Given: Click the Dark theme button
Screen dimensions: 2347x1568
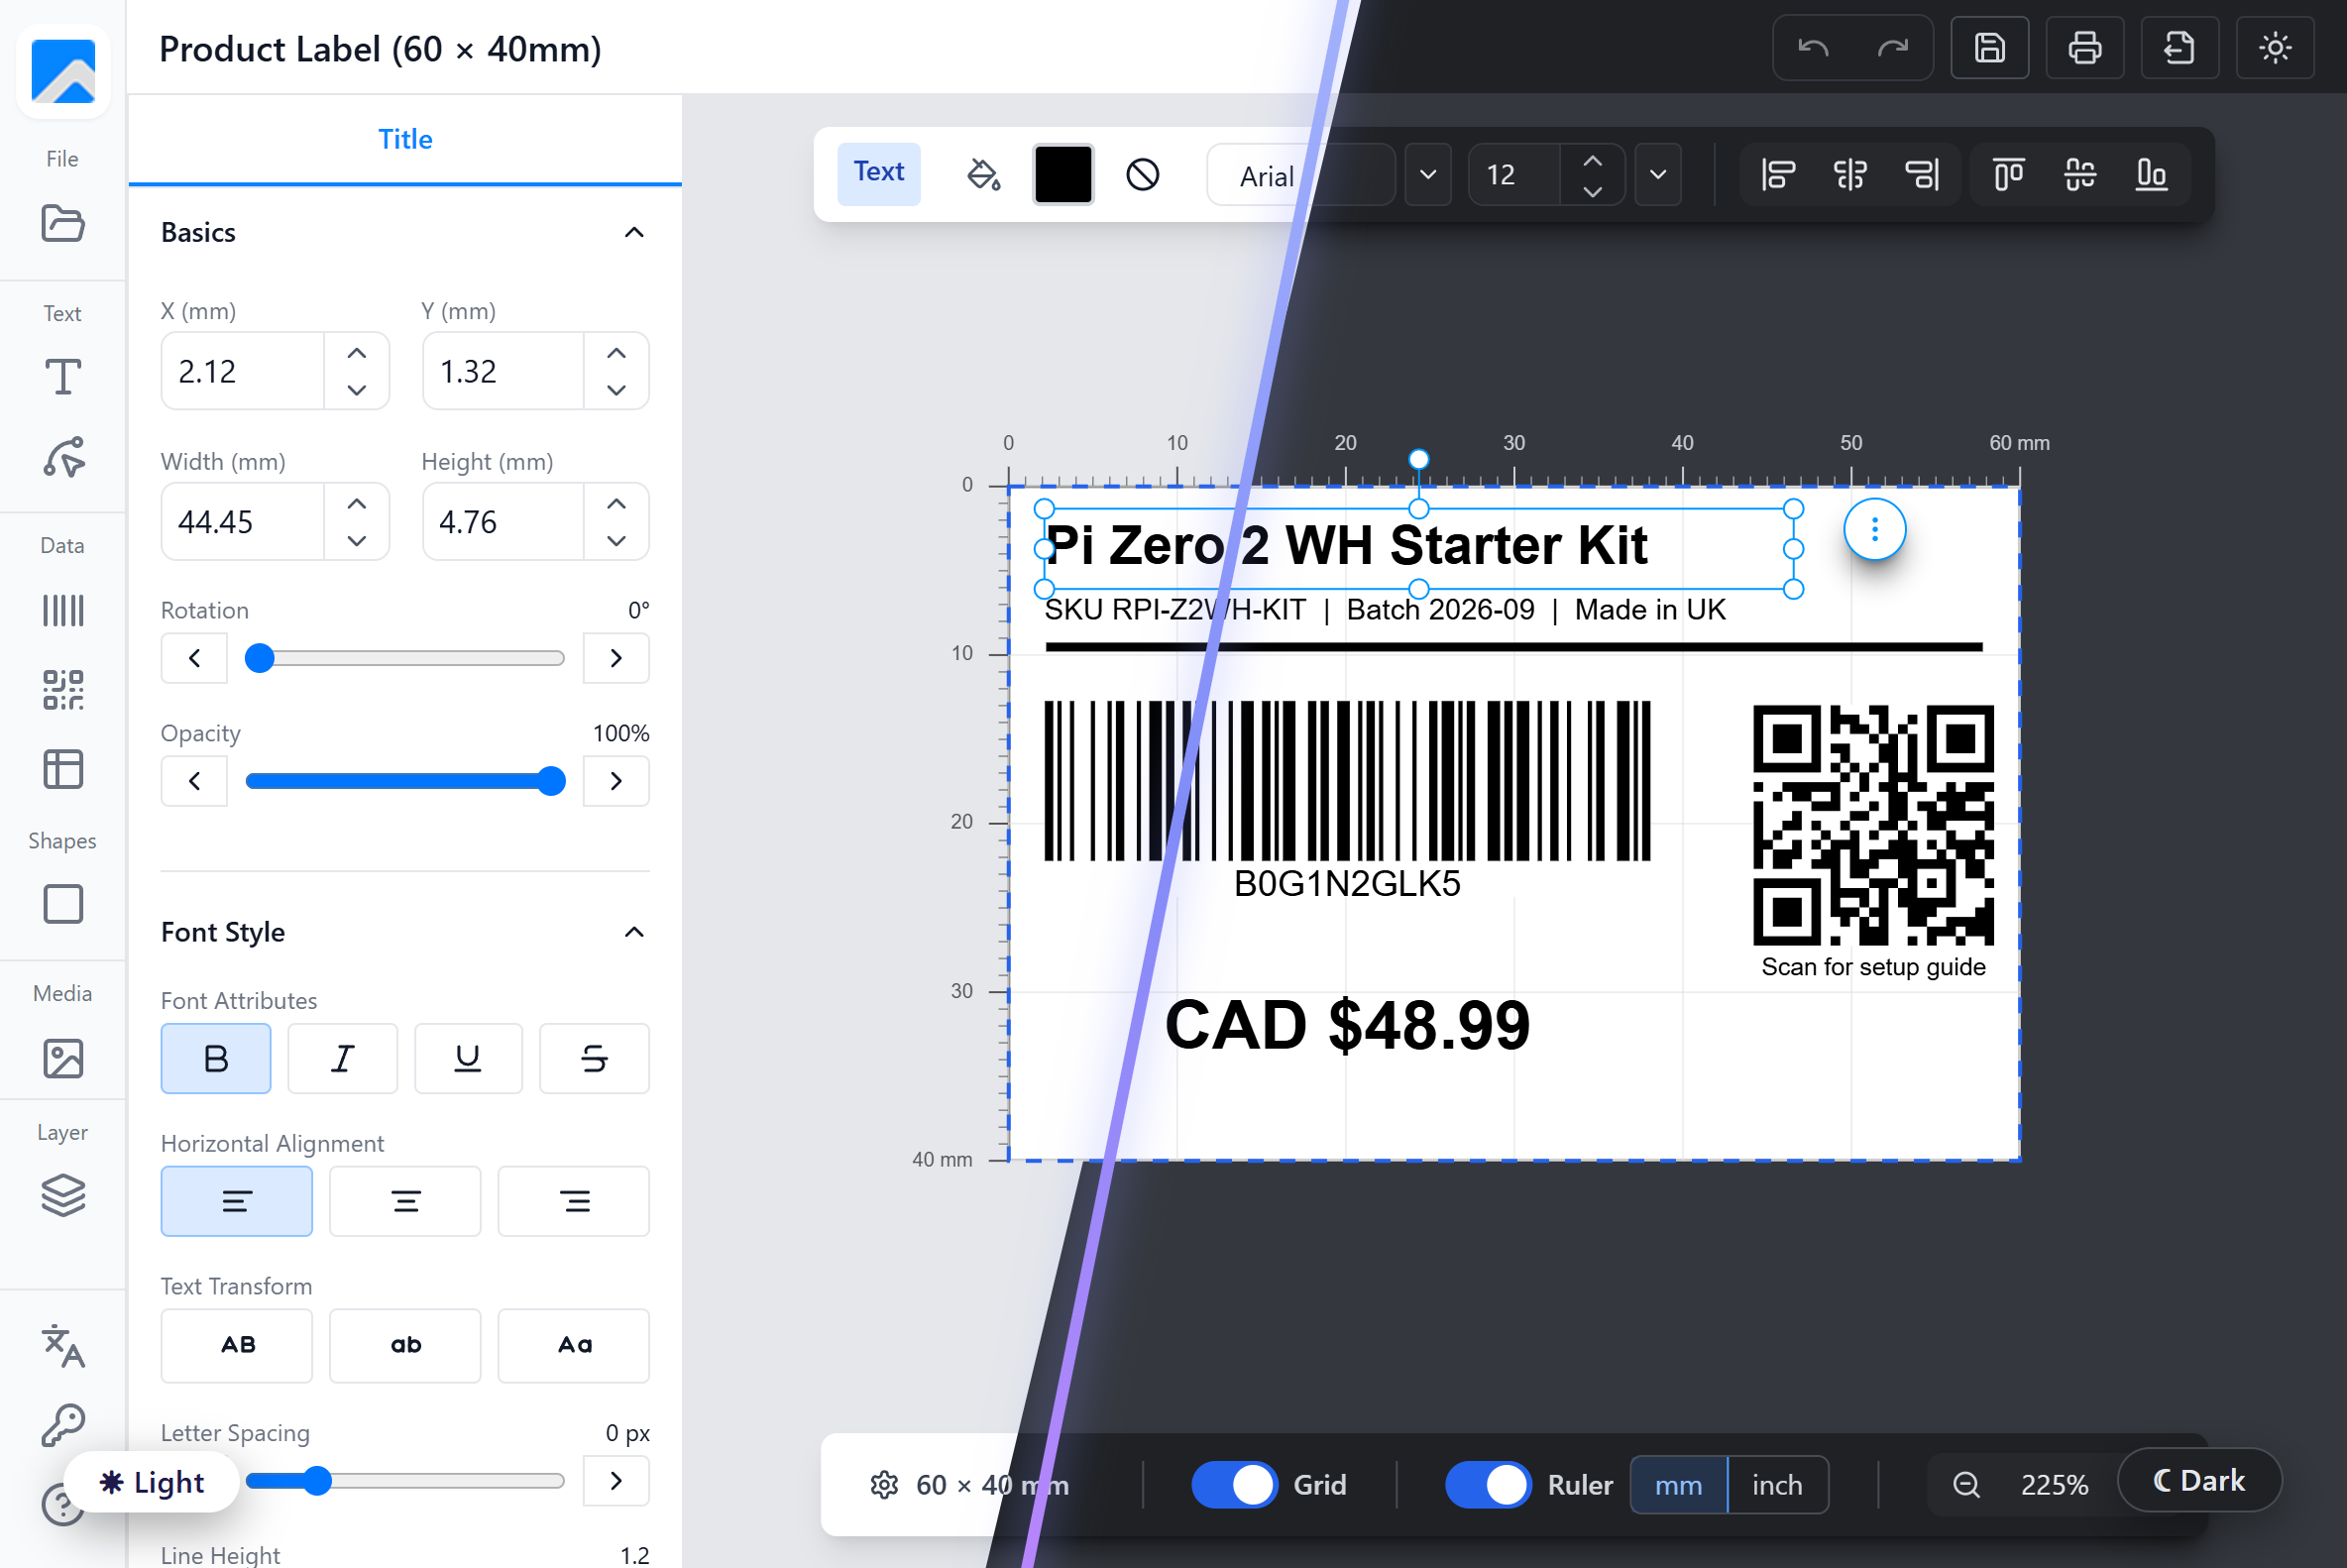Looking at the screenshot, I should [x=2199, y=1480].
